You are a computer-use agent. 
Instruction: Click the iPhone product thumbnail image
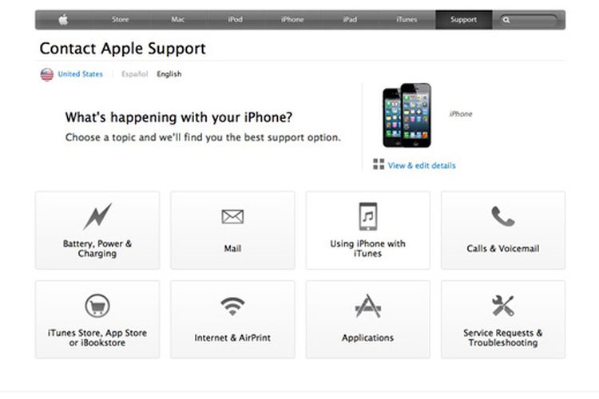pos(407,115)
